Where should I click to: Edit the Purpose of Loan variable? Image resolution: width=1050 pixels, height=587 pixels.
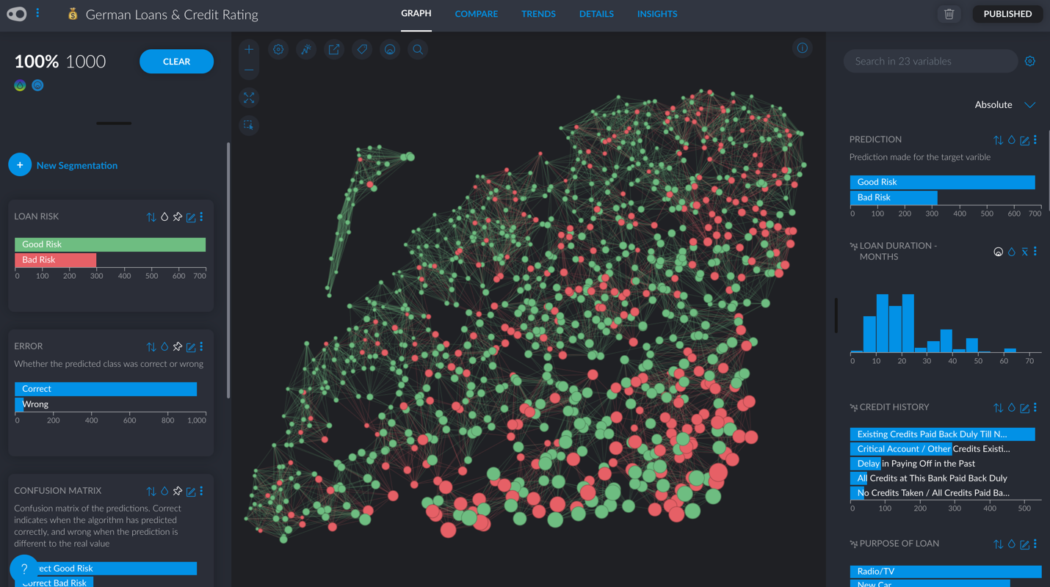coord(1024,544)
